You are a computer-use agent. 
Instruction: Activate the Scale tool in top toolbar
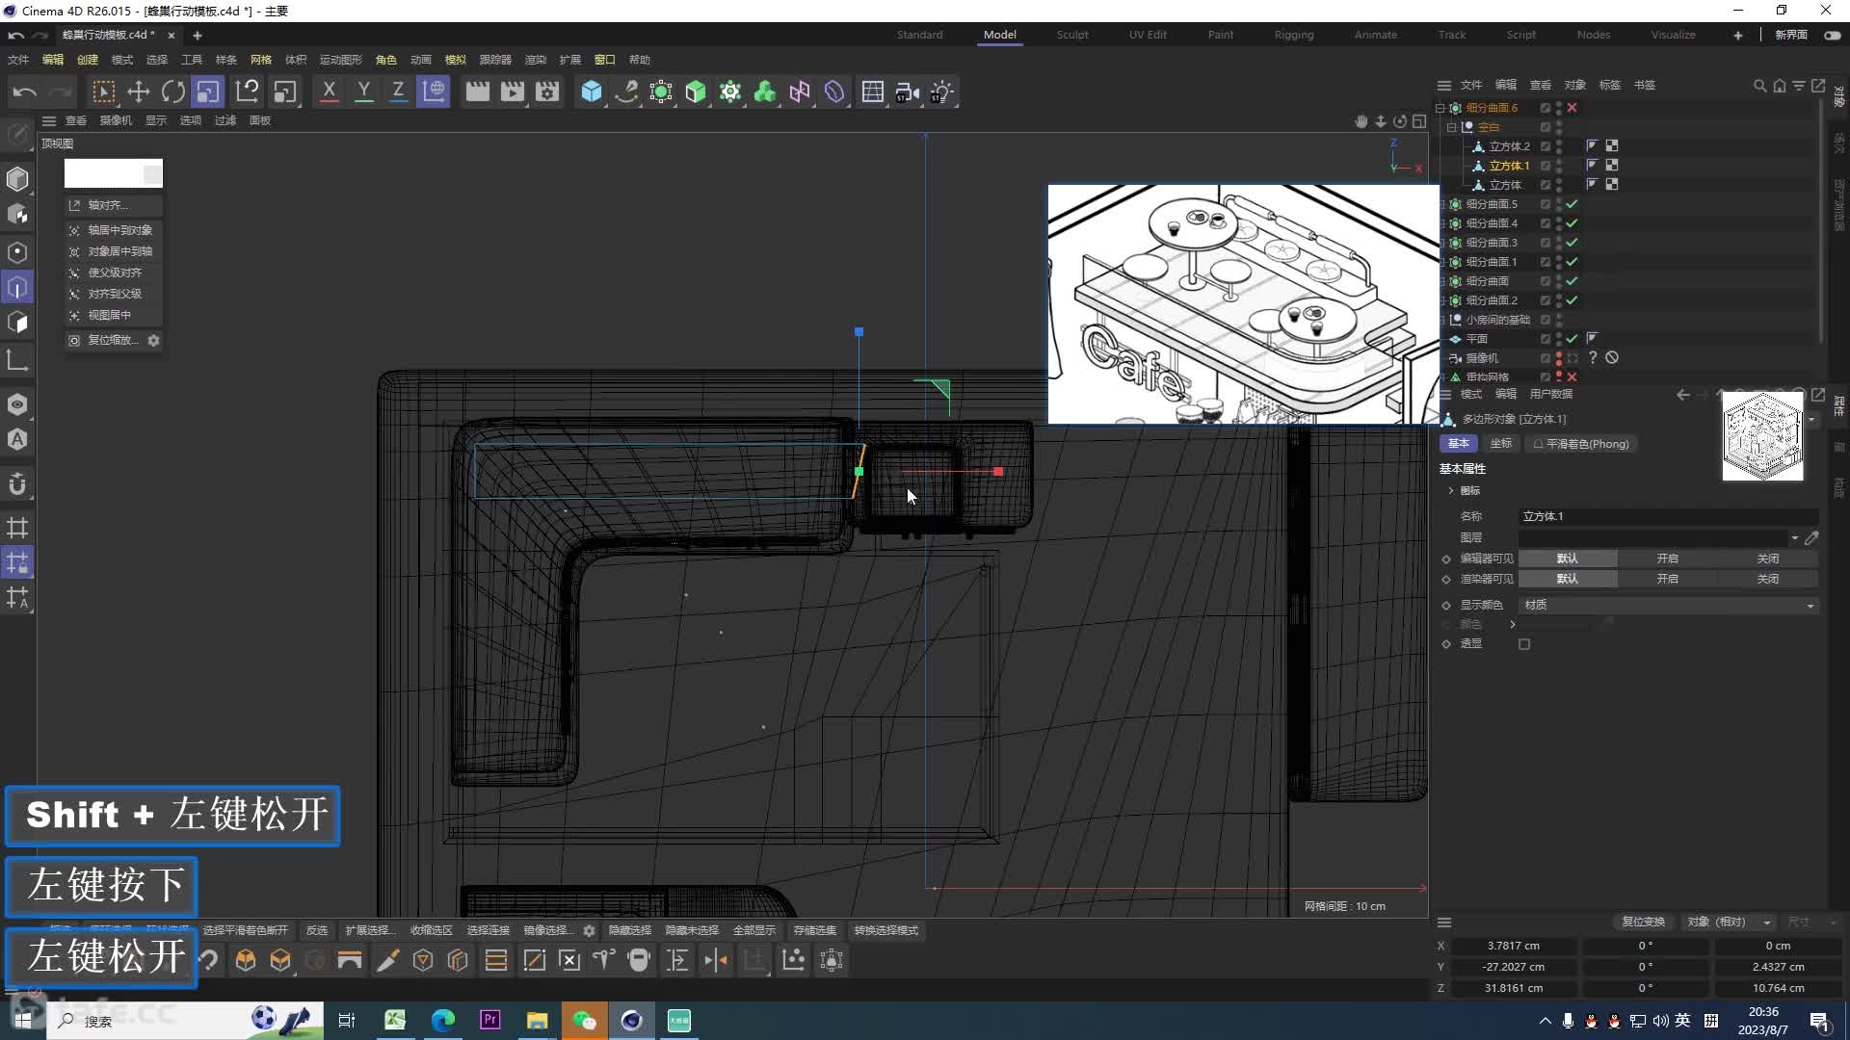pyautogui.click(x=208, y=91)
